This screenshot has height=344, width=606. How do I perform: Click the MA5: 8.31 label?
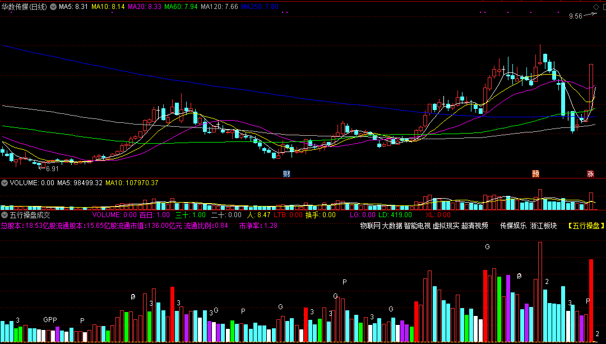(x=73, y=7)
